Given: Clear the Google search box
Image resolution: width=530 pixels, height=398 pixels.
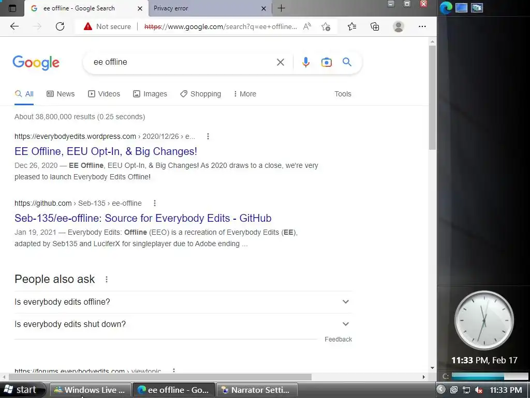Looking at the screenshot, I should coord(280,62).
